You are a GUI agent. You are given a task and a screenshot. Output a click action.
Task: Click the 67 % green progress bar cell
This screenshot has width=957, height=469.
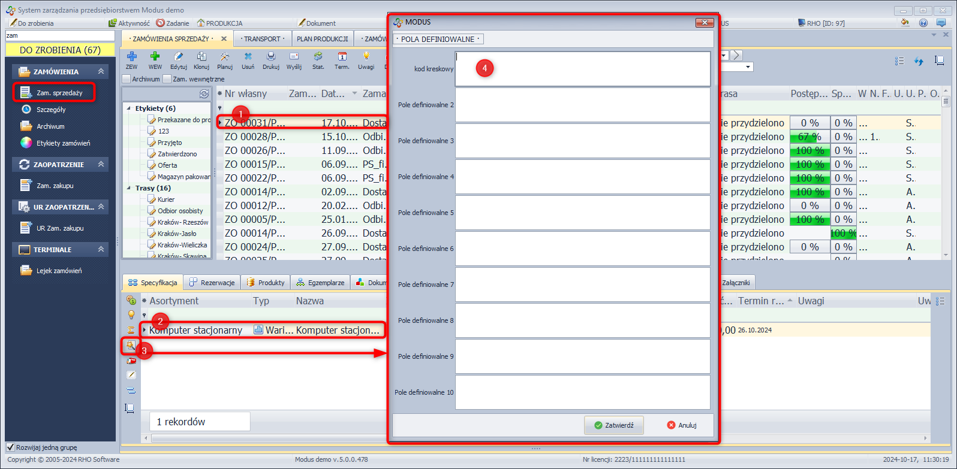[x=809, y=137]
